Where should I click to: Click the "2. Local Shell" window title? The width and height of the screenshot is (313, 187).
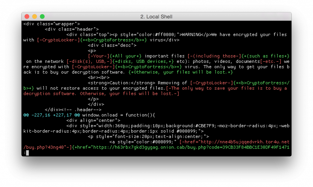coord(156,16)
